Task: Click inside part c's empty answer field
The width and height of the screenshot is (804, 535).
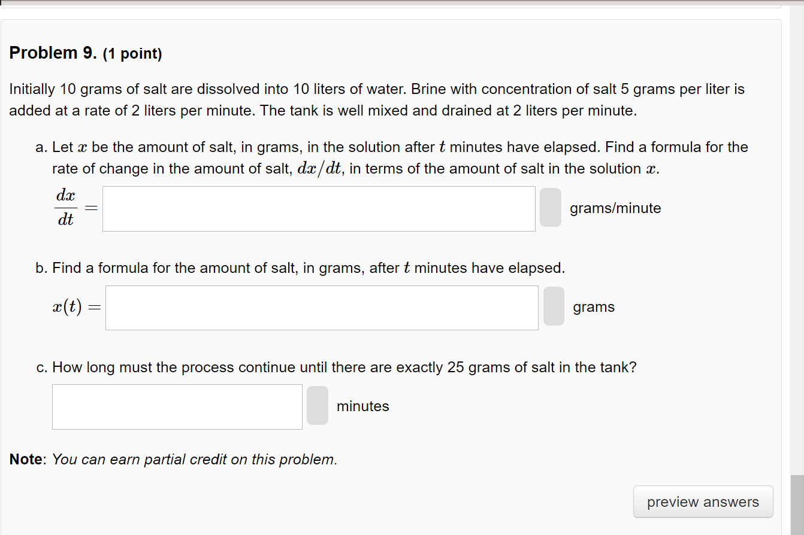Action: (x=177, y=406)
